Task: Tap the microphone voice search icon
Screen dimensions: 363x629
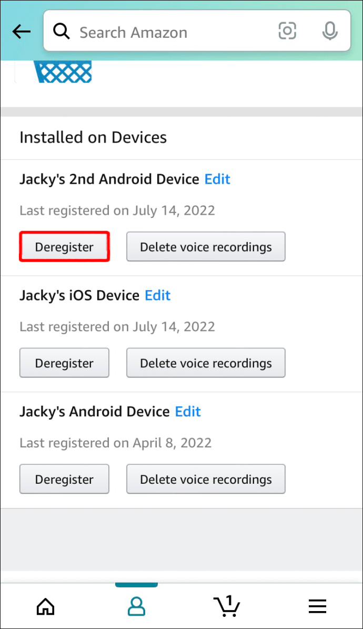Action: 330,32
